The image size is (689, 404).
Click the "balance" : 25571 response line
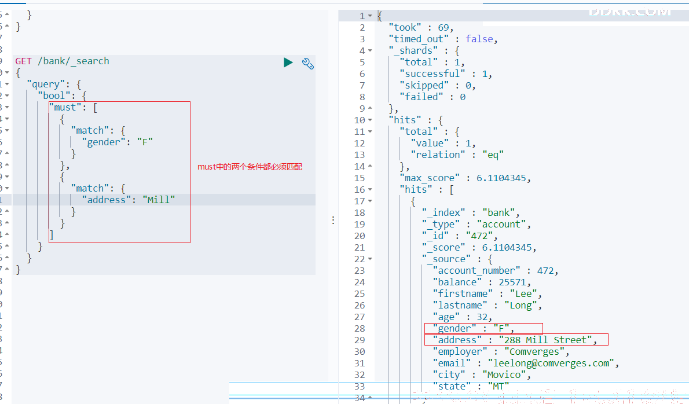(x=482, y=282)
